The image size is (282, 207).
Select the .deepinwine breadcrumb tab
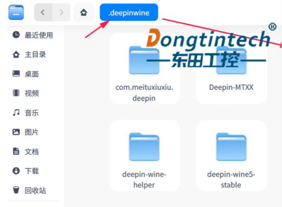[x=129, y=13]
